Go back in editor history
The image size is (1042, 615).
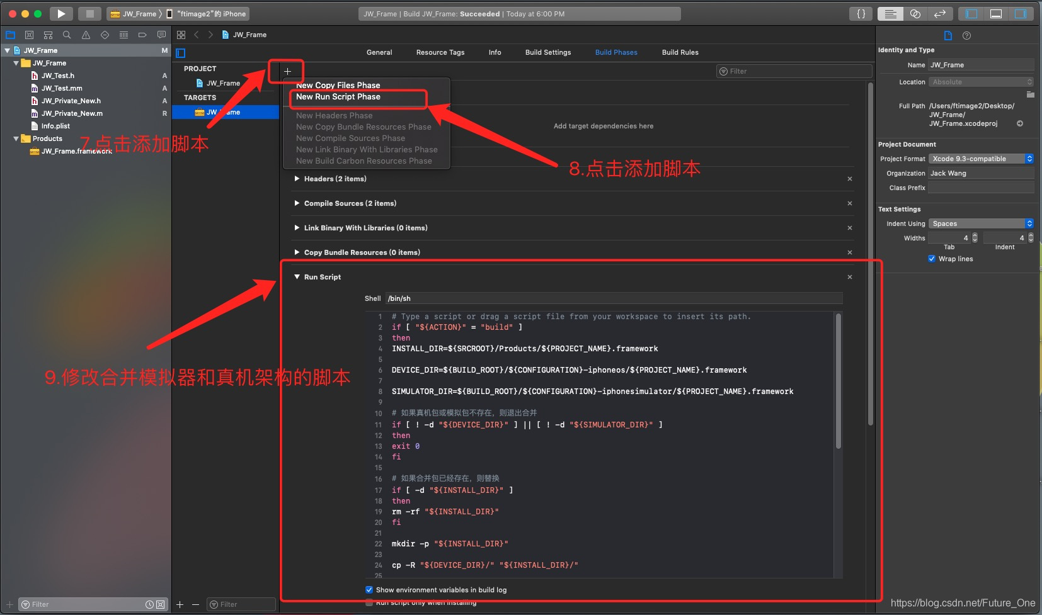point(197,35)
